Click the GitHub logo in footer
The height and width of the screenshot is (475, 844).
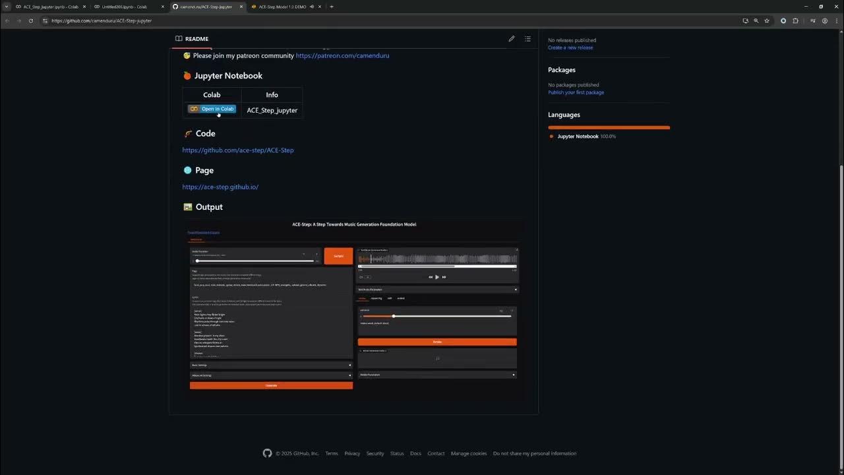pyautogui.click(x=267, y=453)
